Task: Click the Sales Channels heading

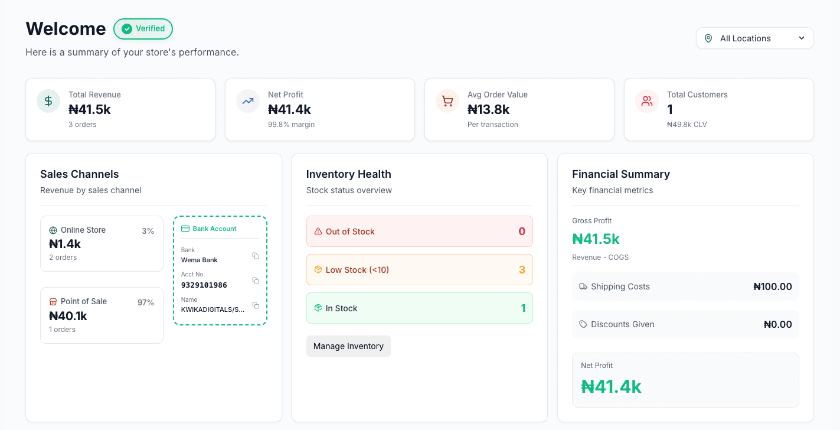Action: click(x=80, y=174)
